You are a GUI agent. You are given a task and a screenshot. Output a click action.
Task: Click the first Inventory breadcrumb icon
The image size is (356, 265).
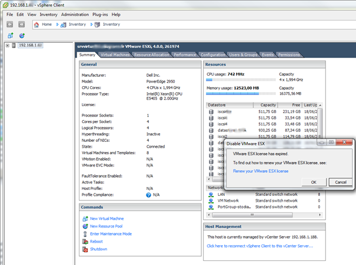(64, 25)
